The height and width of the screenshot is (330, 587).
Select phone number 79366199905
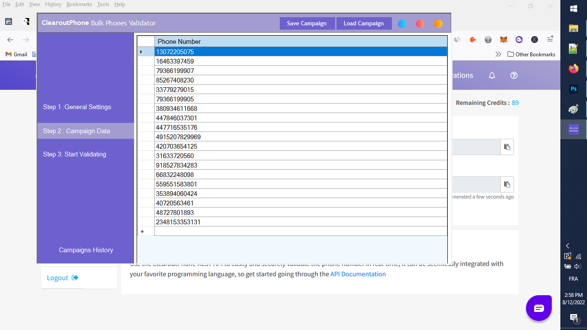click(x=301, y=99)
